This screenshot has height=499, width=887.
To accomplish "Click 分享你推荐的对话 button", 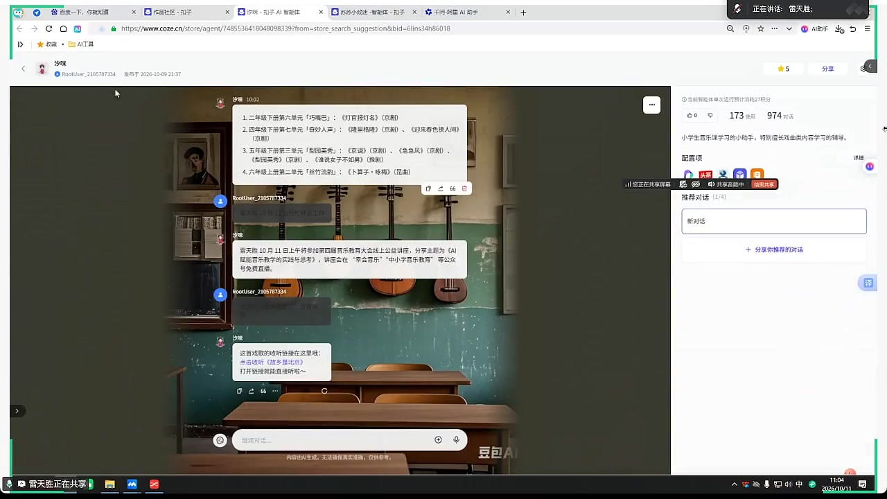I will point(774,249).
